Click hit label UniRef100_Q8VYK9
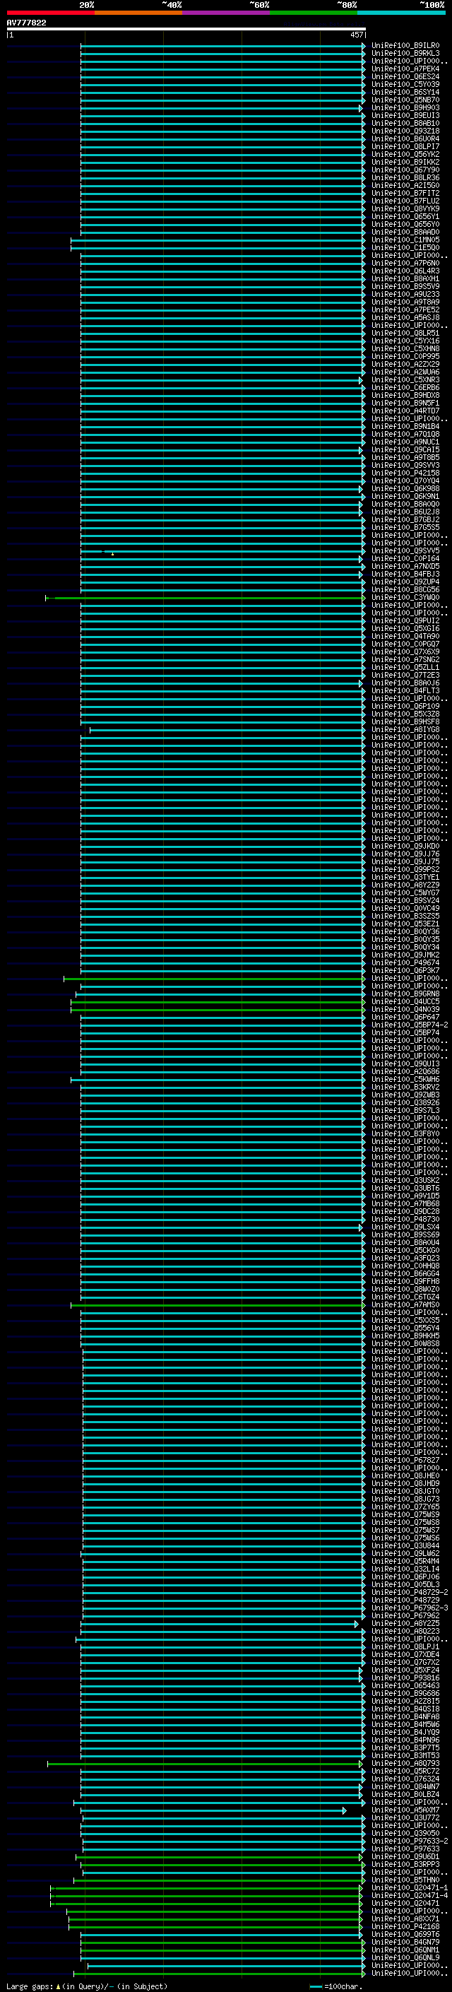Viewport: 452px width, 1992px height. tap(405, 208)
